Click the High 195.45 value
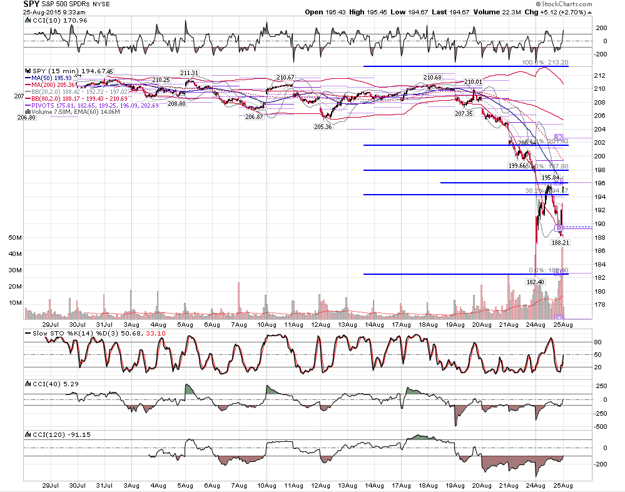625x492 pixels. [376, 13]
